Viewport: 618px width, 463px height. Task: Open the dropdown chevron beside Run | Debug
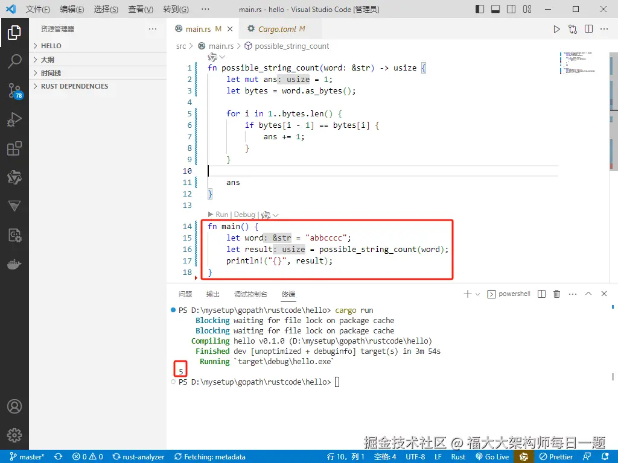point(275,215)
